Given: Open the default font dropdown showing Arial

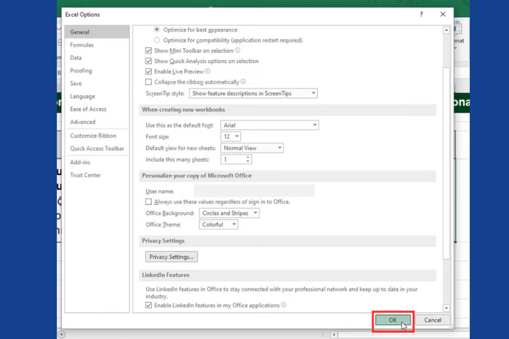Looking at the screenshot, I should tap(269, 125).
